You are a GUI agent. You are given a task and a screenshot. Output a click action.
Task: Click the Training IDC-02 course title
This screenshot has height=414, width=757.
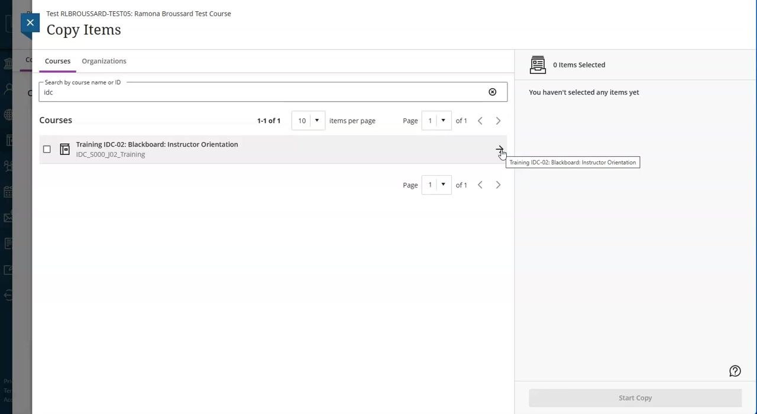click(157, 144)
